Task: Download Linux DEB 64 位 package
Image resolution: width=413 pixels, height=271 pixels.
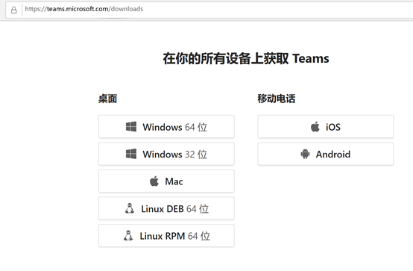Action: click(x=166, y=208)
